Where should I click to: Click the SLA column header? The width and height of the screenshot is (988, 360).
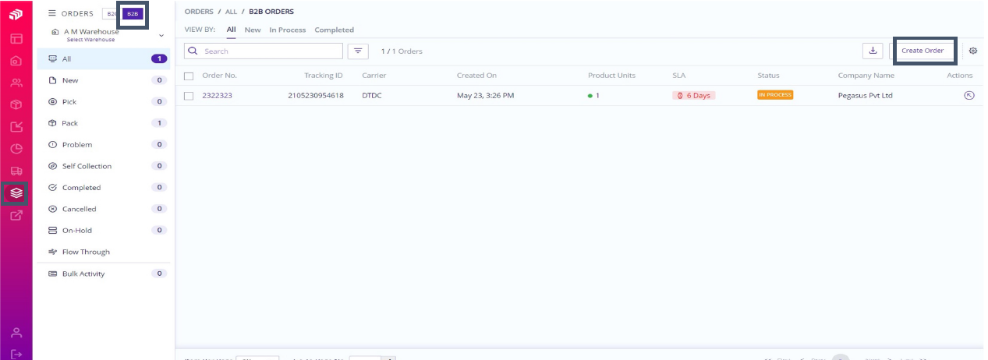pos(678,76)
